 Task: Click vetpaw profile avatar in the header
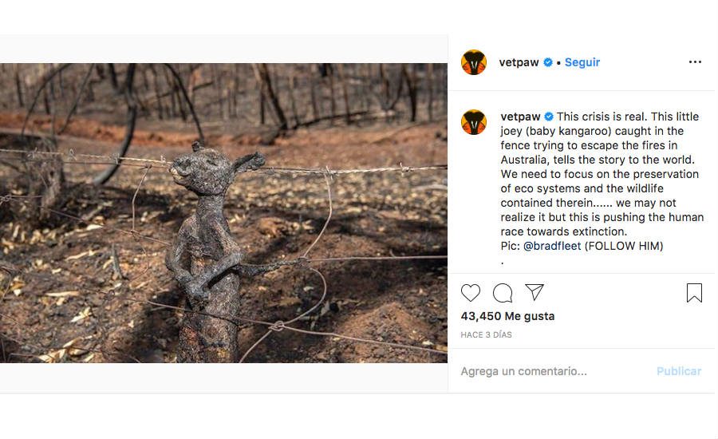coord(474,62)
